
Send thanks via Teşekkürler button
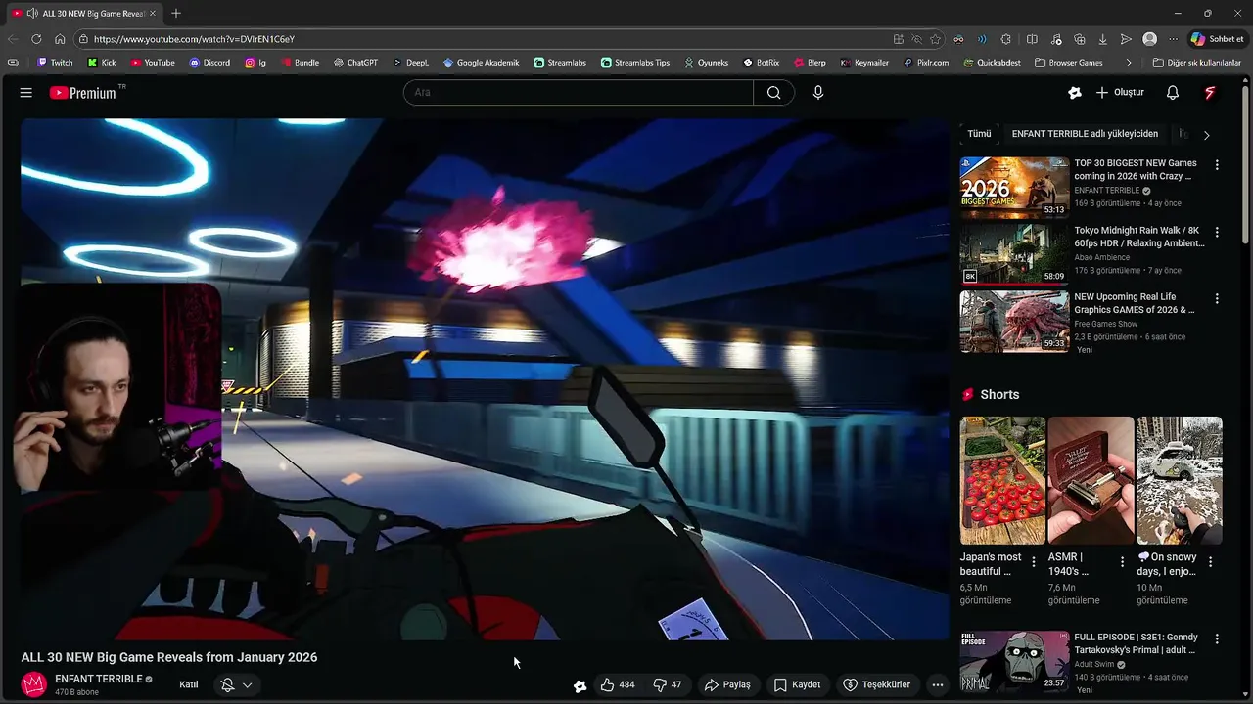click(x=877, y=684)
